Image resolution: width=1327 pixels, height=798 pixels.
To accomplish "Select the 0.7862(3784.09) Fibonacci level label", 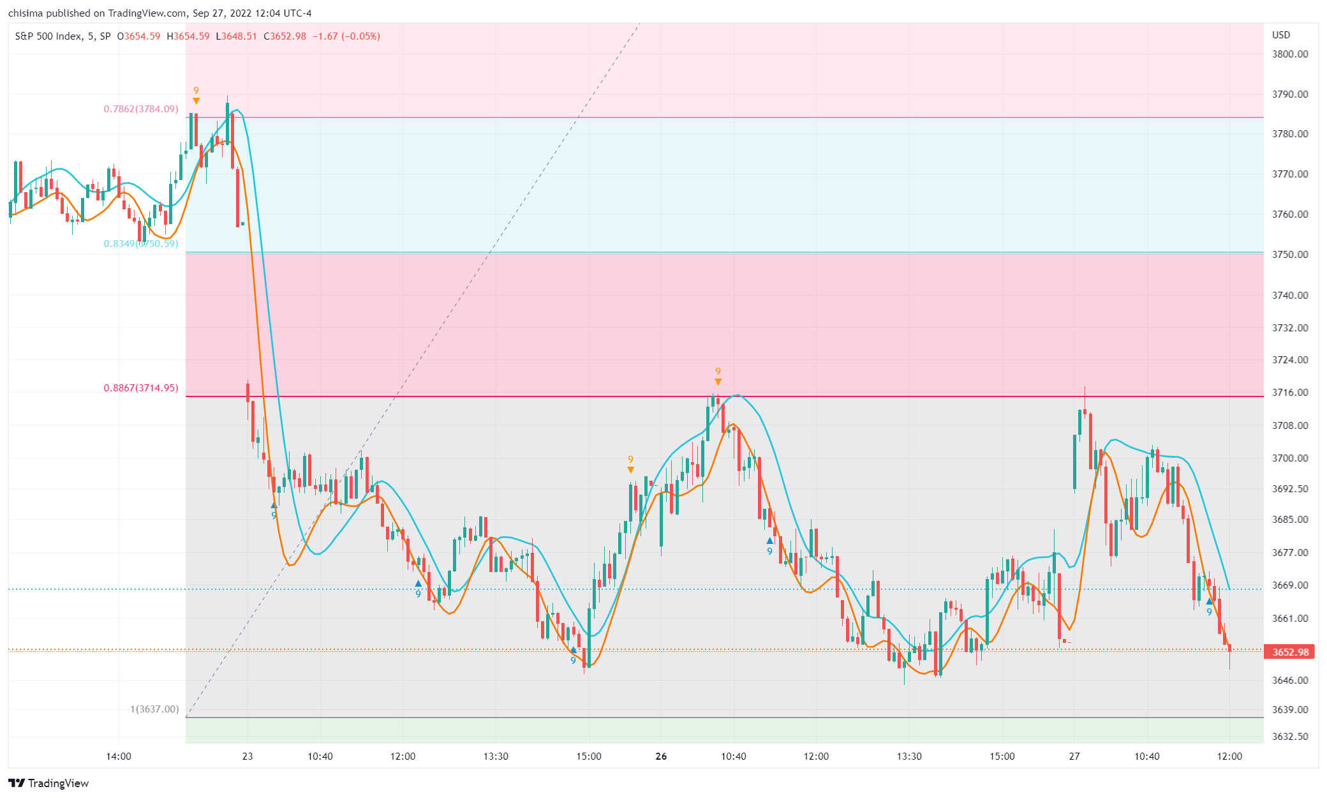I will point(141,109).
